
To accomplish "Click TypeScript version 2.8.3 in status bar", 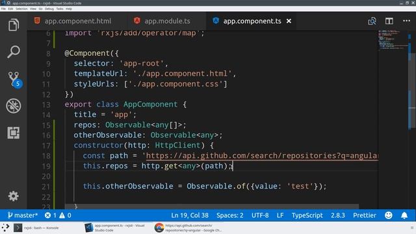I will point(338,215).
